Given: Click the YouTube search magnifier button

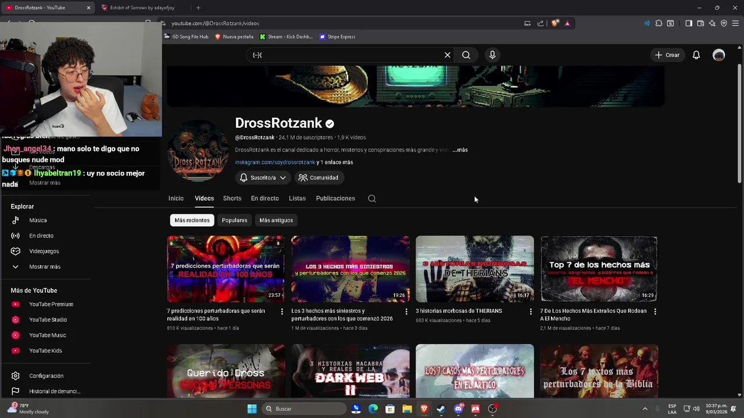Looking at the screenshot, I should 466,55.
